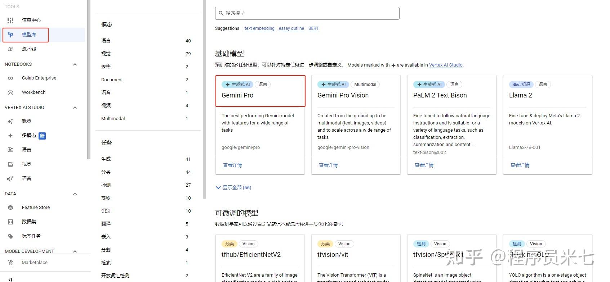The image size is (610, 282).
Task: Click the Vertex AI Studio 视觉 icon
Action: [x=10, y=164]
